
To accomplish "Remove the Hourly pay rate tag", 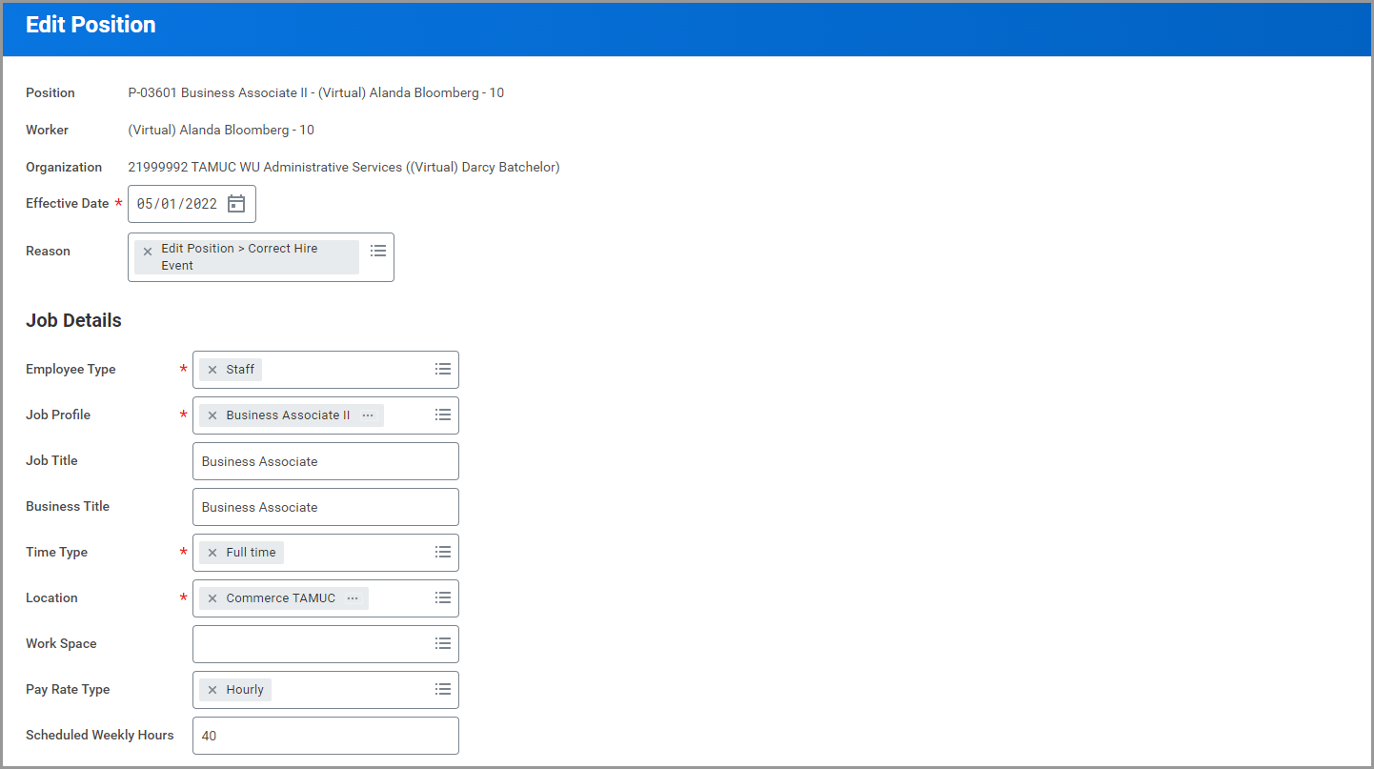I will pyautogui.click(x=212, y=690).
